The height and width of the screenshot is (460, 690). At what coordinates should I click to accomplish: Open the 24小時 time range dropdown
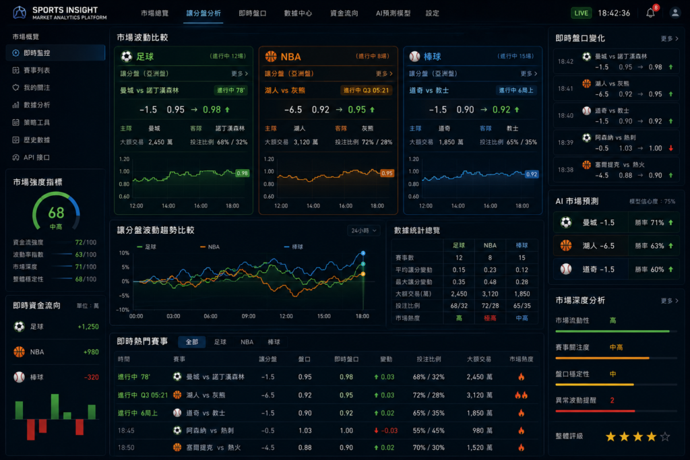(x=364, y=230)
